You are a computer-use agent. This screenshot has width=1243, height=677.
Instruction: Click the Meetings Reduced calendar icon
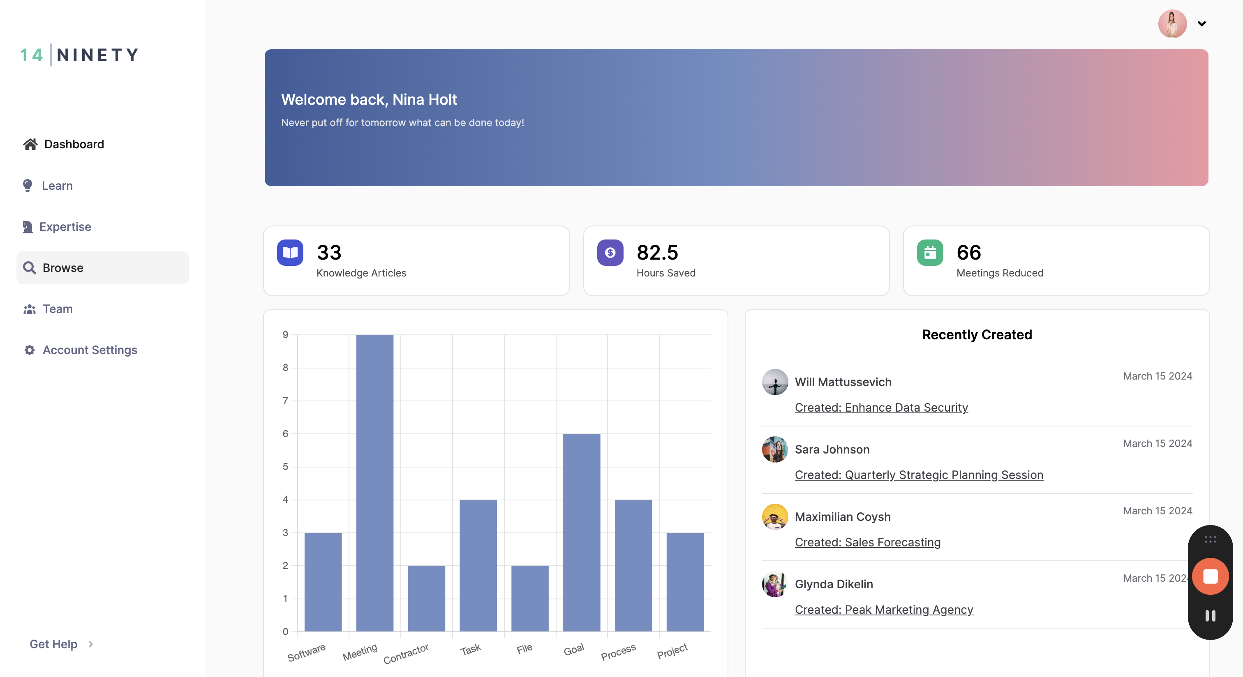click(x=930, y=253)
